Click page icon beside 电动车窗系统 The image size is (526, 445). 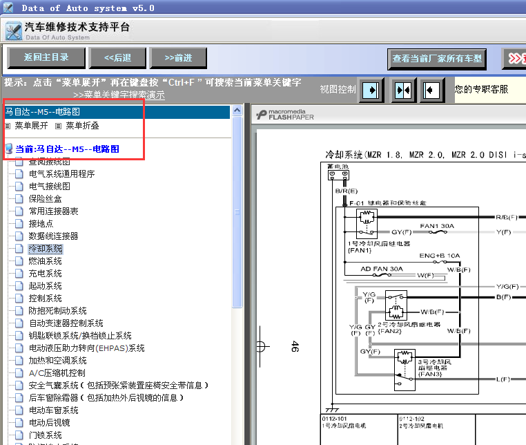tap(19, 410)
